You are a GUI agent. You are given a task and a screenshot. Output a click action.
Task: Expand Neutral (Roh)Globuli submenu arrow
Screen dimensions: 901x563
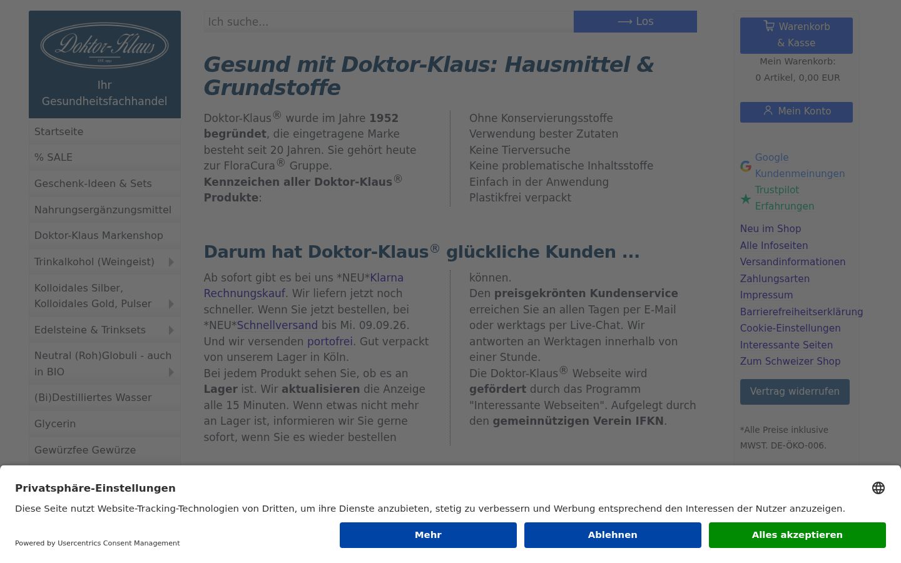[171, 372]
